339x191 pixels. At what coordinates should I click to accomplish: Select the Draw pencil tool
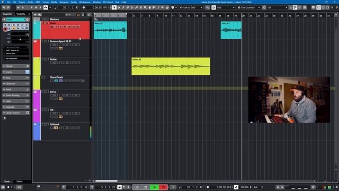pos(123,7)
